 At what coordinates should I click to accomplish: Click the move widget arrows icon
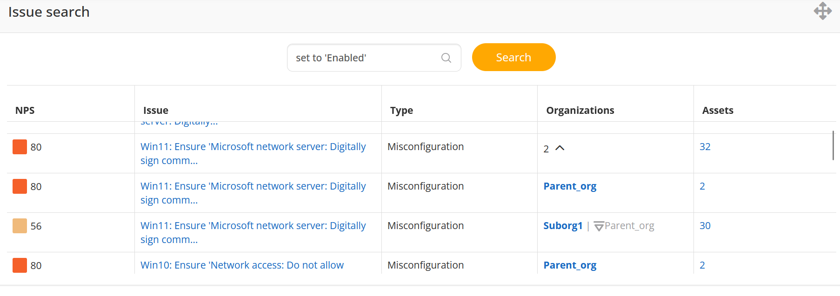tap(822, 11)
